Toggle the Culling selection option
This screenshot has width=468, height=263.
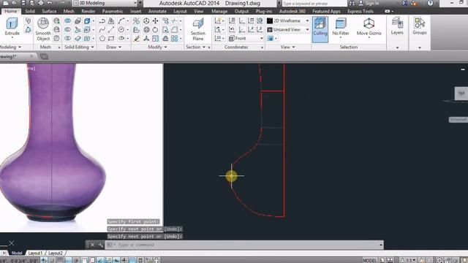(x=320, y=29)
